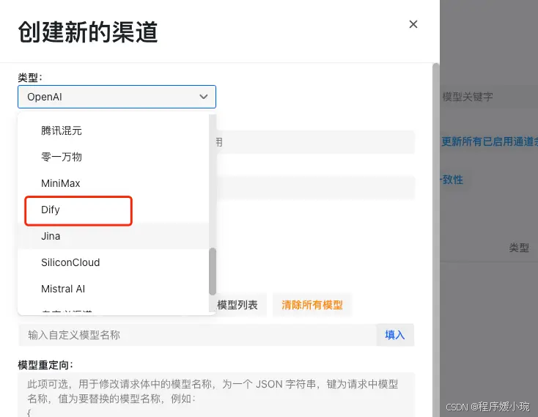Viewport: 538px width, 417px height.
Task: Select 零一万物 from the type list
Action: [113, 157]
